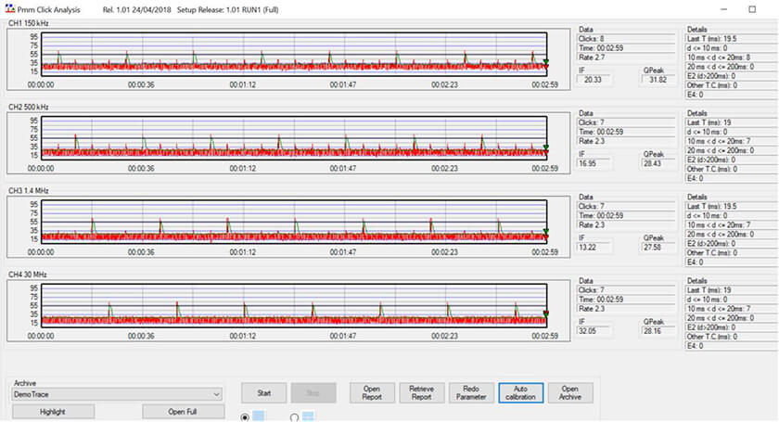The image size is (779, 422).
Task: Click the CH4 QPeak value field 28.16
Action: tap(656, 328)
